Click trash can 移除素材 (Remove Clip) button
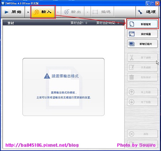 point(142,77)
